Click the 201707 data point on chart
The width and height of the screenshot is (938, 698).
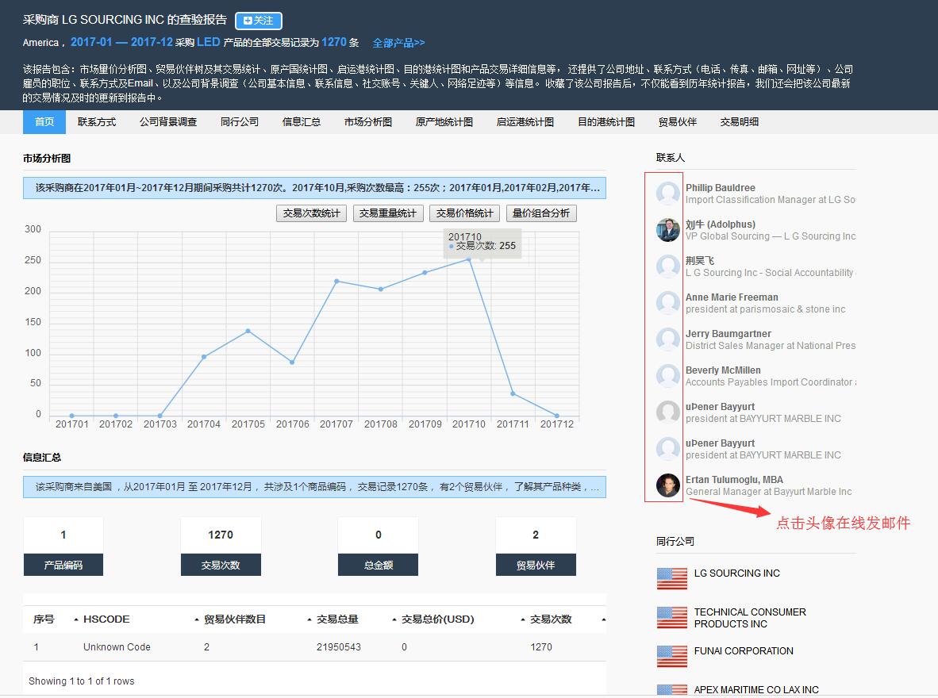tap(336, 281)
